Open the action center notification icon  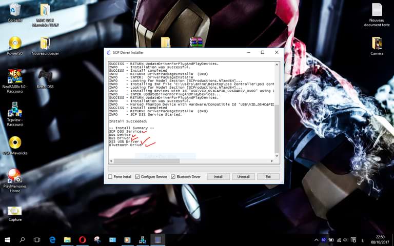(x=353, y=240)
